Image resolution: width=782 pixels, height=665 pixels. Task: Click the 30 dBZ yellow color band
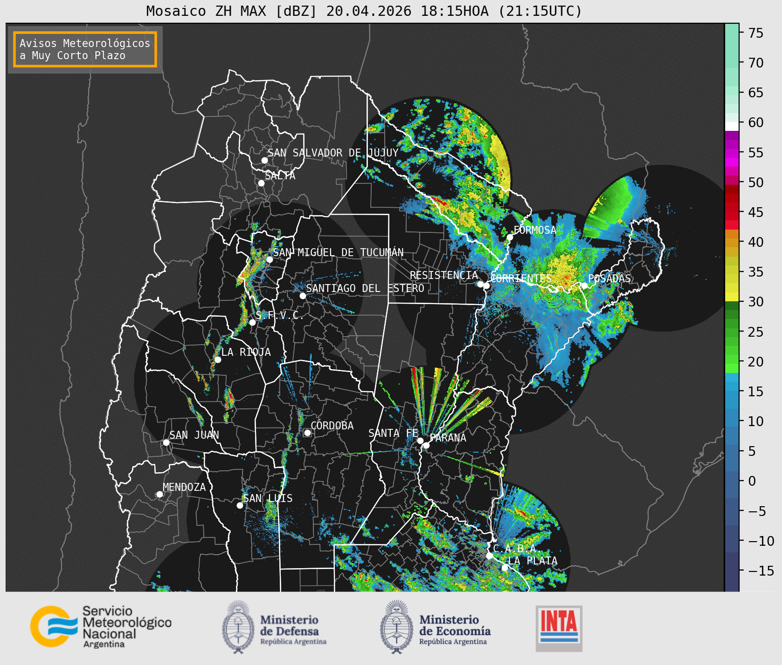click(732, 297)
